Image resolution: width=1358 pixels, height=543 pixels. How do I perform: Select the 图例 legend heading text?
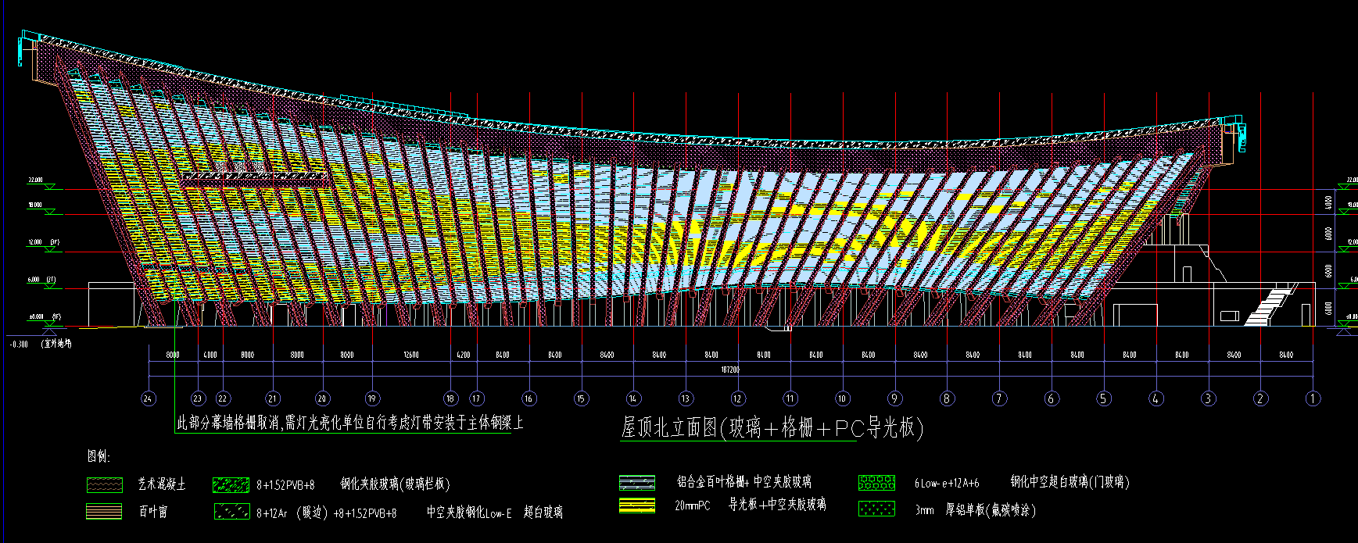point(99,456)
